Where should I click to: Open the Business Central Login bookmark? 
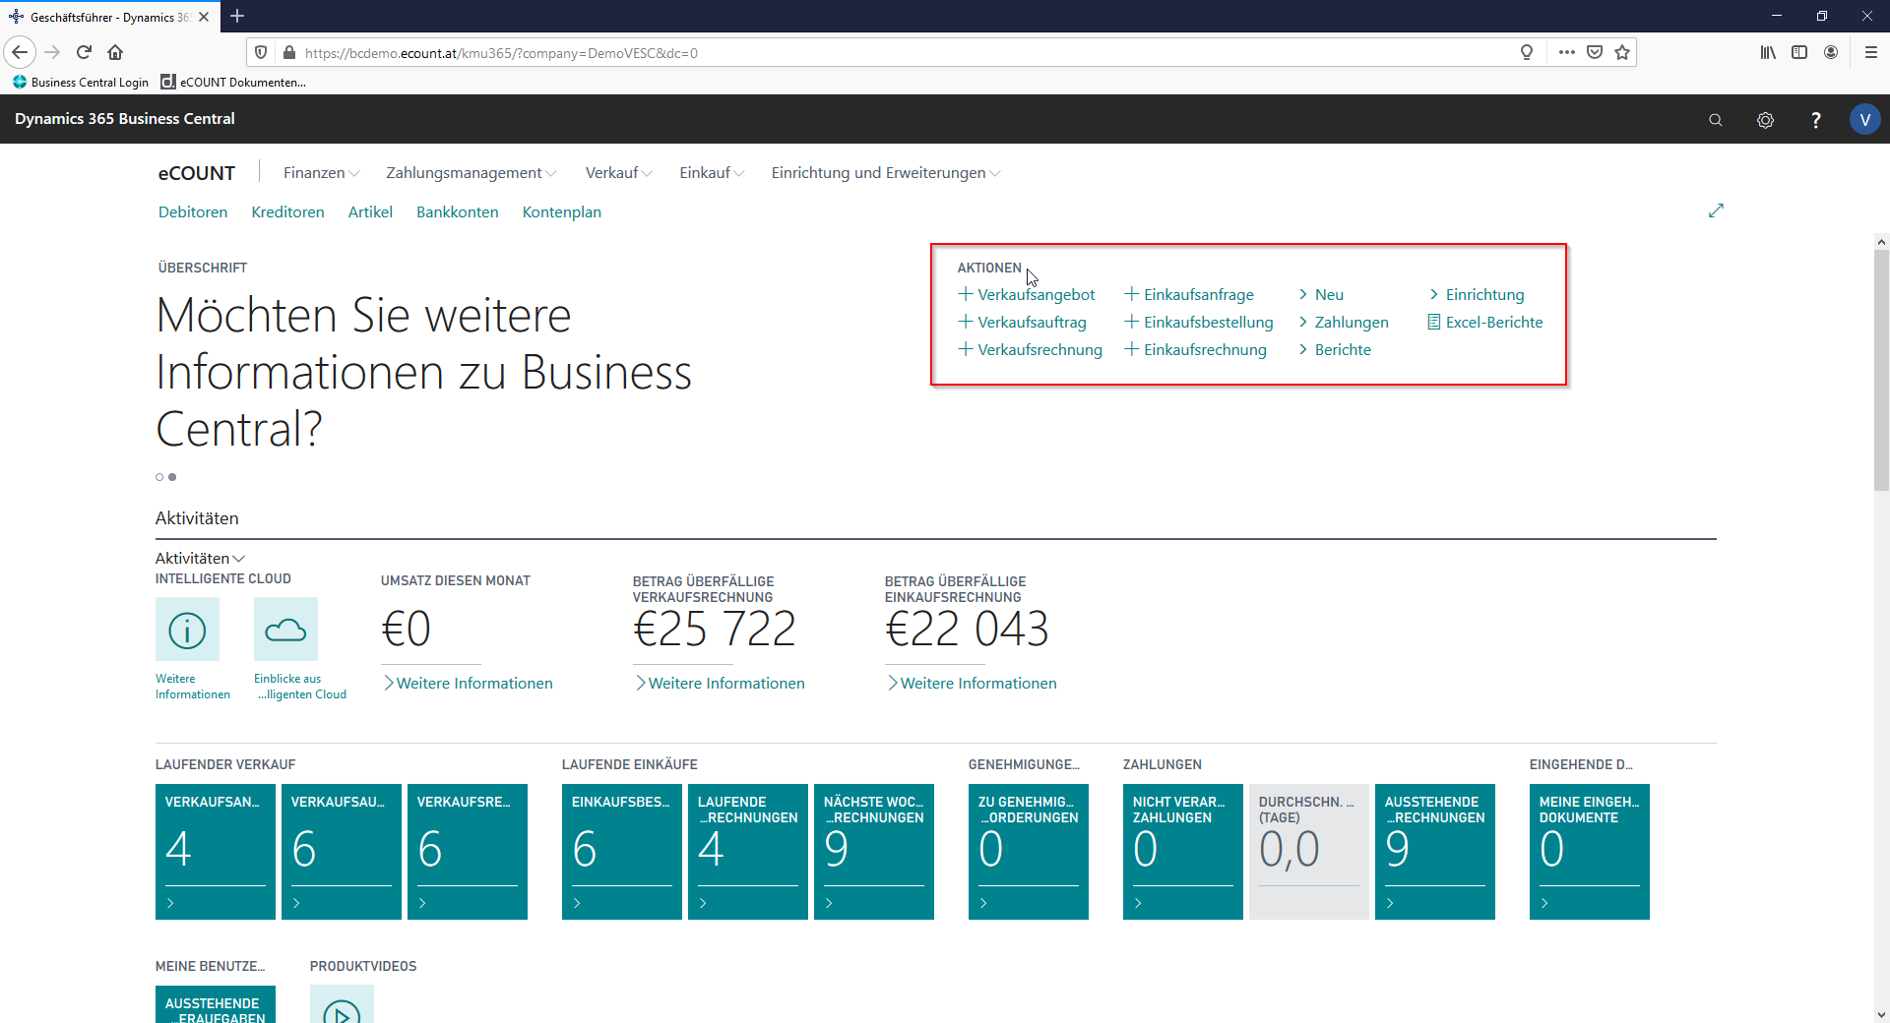tap(81, 82)
